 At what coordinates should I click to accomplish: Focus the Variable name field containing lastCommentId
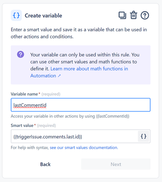[x=81, y=105]
